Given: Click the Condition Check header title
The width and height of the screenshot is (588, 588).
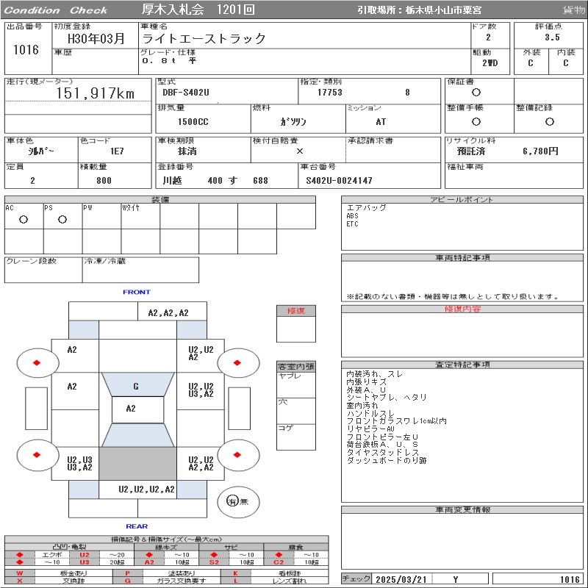Looking at the screenshot, I should coord(56,10).
